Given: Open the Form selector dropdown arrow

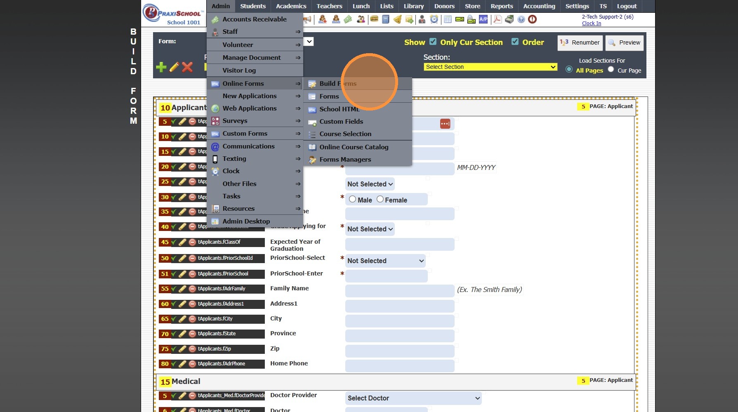Looking at the screenshot, I should tap(309, 41).
